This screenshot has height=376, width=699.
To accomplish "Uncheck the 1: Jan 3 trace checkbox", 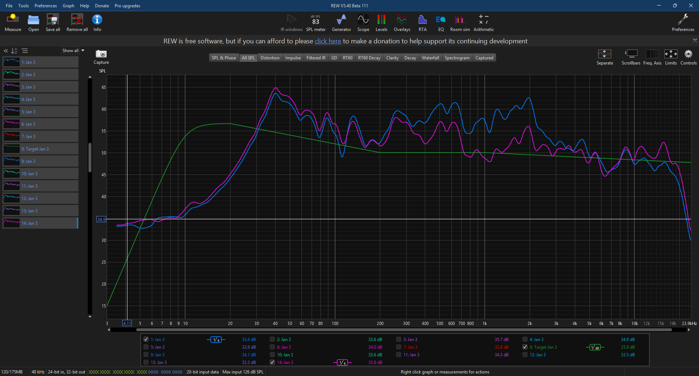I will click(146, 339).
